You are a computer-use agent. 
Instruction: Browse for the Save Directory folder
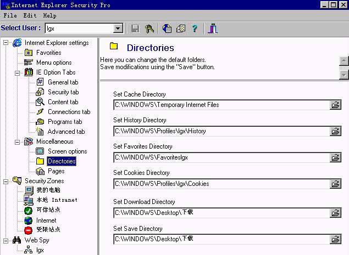pos(335,239)
